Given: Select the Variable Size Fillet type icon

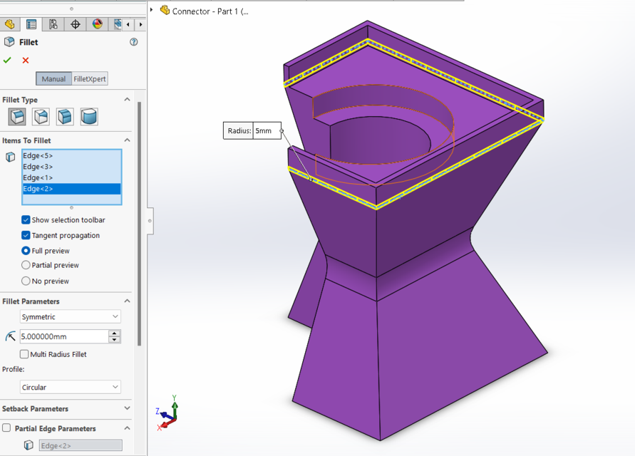Looking at the screenshot, I should coord(39,117).
